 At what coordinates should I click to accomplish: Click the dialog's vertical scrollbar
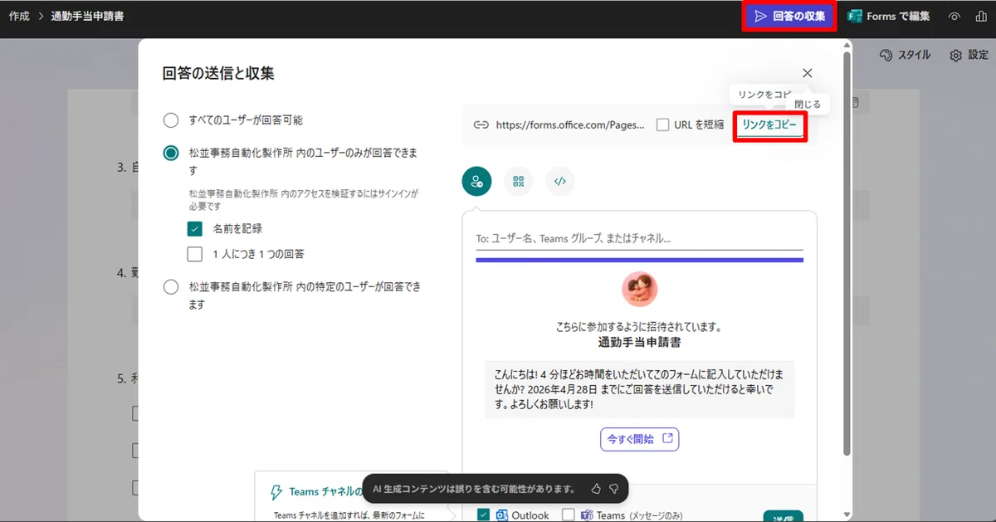(x=847, y=253)
